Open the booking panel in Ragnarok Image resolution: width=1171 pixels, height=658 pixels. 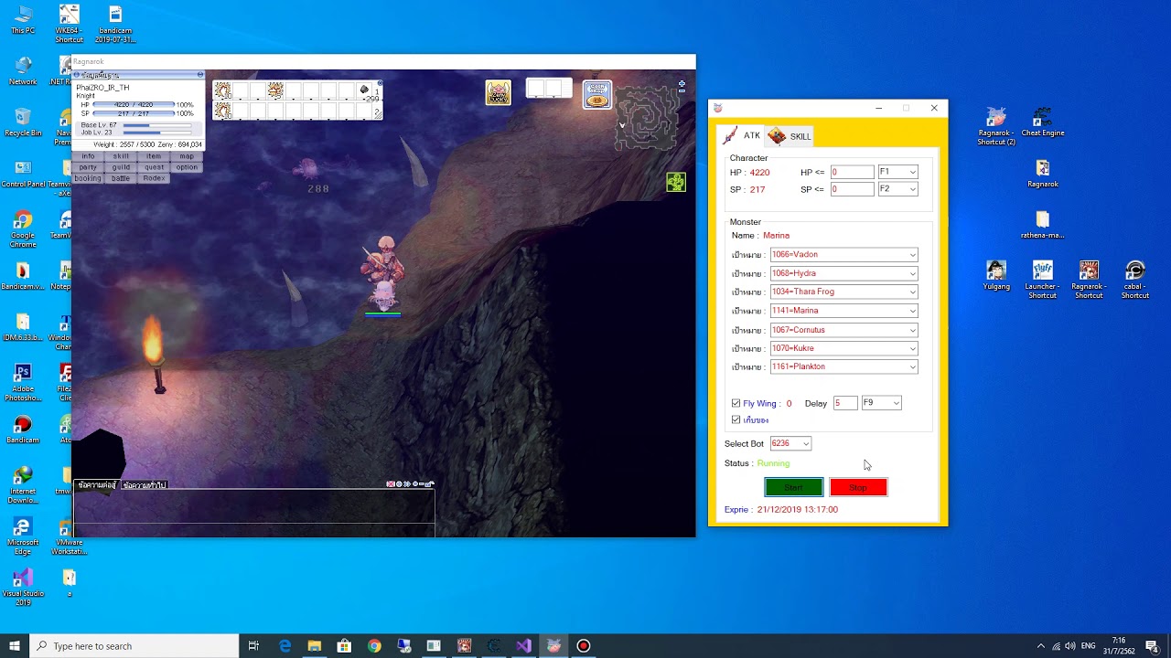pyautogui.click(x=88, y=178)
